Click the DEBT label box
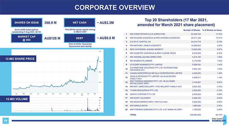229x126 pixels. [80, 38]
